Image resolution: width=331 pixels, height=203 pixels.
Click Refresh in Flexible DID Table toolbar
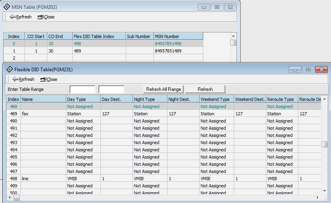[x=23, y=79]
